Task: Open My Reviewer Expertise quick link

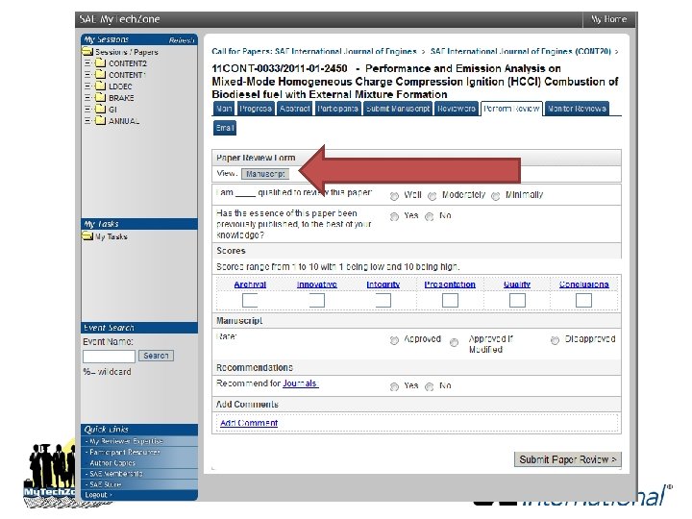Action: (x=126, y=441)
